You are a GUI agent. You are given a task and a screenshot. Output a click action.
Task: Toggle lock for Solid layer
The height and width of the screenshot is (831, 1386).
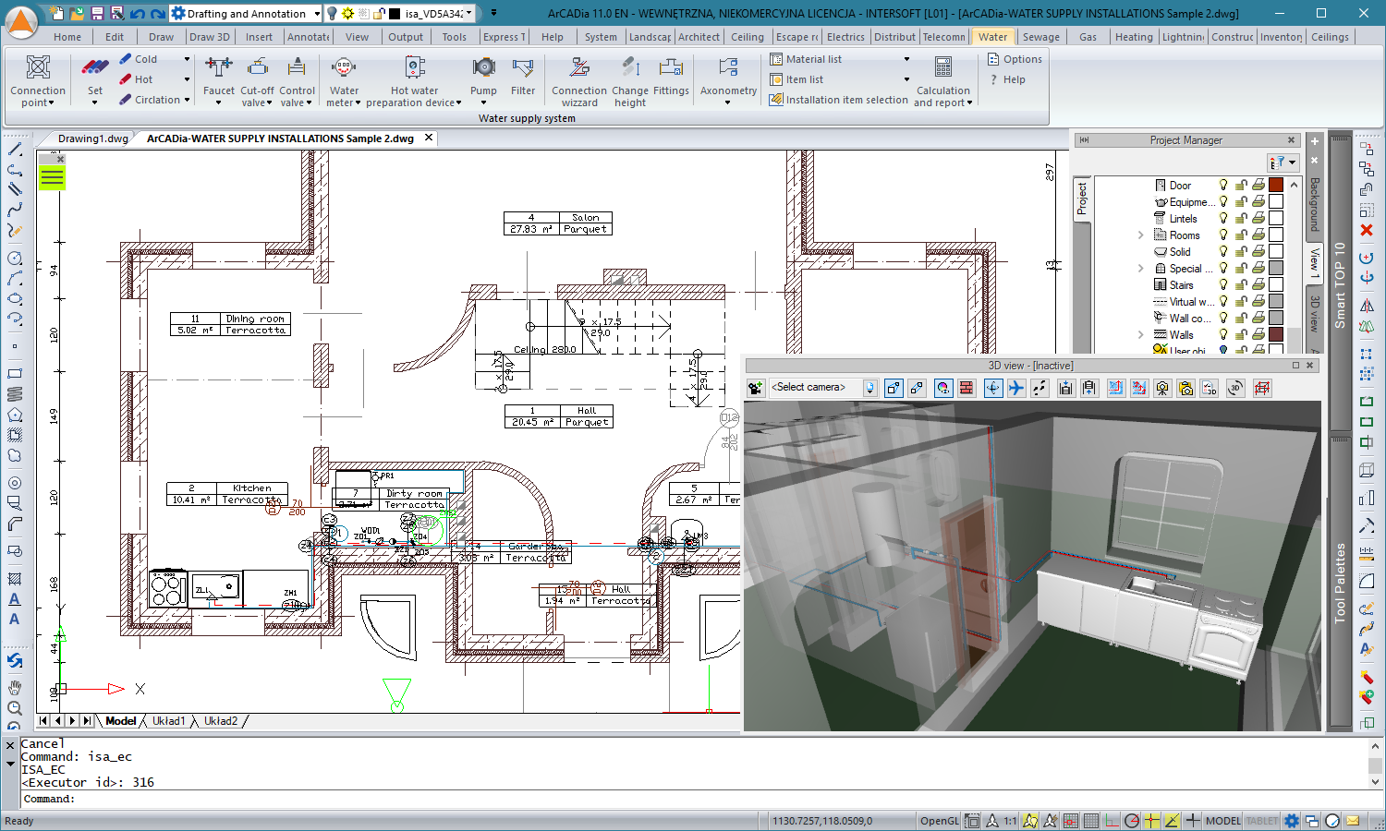pos(1241,251)
